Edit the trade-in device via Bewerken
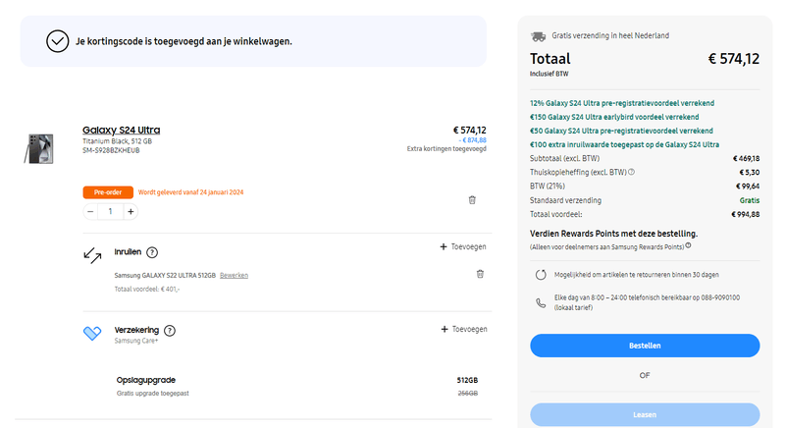 coord(234,274)
